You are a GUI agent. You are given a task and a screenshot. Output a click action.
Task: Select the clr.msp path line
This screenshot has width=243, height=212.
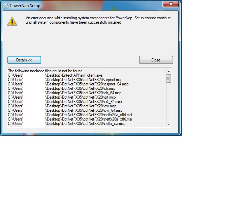tap(62, 88)
